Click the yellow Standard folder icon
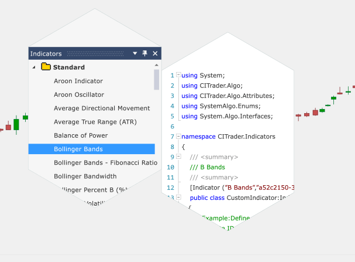The height and width of the screenshot is (262, 355). point(46,67)
